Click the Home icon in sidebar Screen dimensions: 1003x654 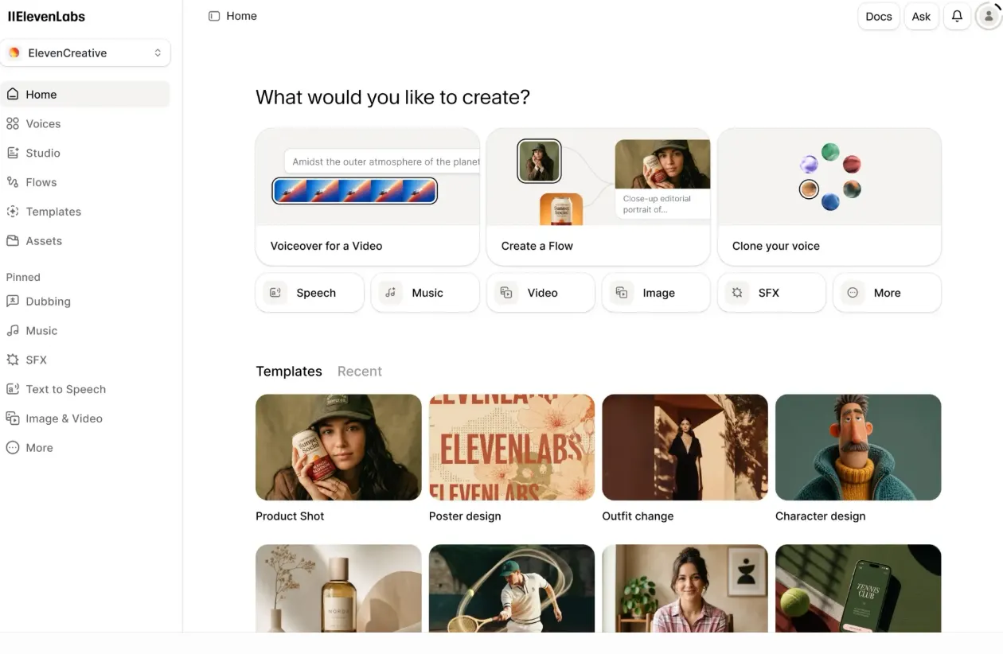click(13, 94)
